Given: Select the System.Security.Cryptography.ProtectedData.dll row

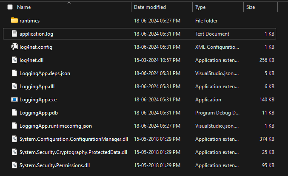Looking at the screenshot, I should pos(140,152).
